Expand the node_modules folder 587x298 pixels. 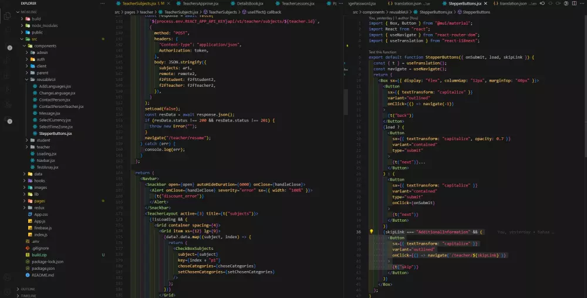[22, 25]
